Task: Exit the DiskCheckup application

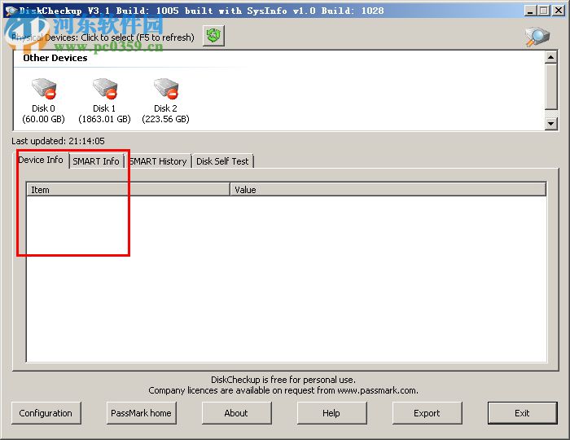Action: [x=522, y=413]
